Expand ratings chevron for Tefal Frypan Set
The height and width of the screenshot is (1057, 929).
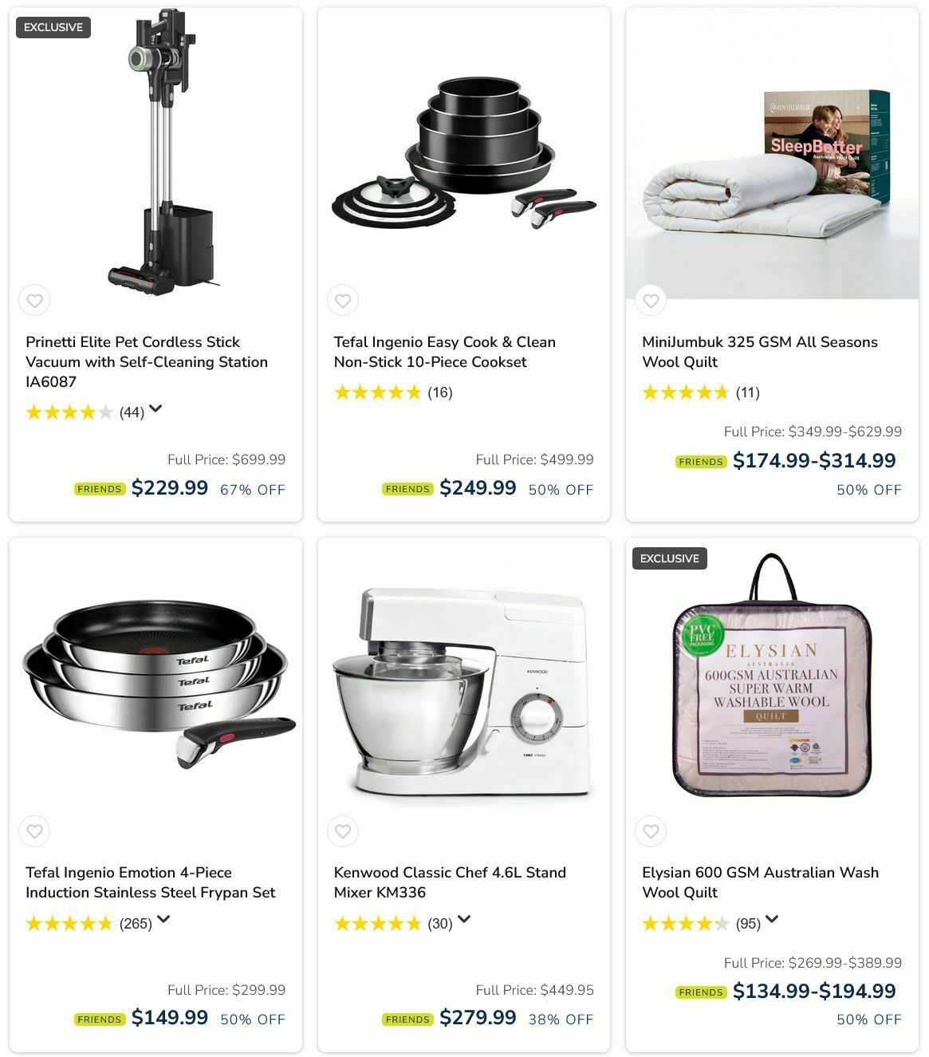point(163,919)
